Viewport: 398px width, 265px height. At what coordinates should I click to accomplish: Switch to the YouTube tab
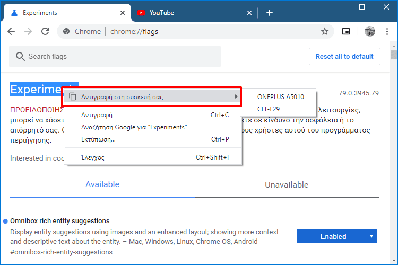[x=194, y=13]
